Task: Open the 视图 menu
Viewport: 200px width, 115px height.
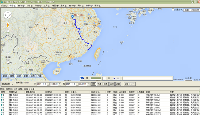Action: click(x=13, y=6)
